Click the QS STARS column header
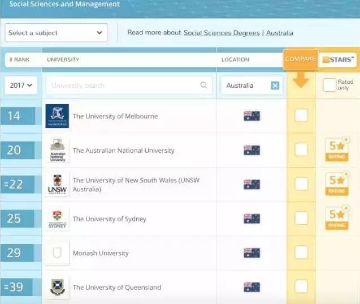This screenshot has height=304, width=360. click(x=338, y=60)
